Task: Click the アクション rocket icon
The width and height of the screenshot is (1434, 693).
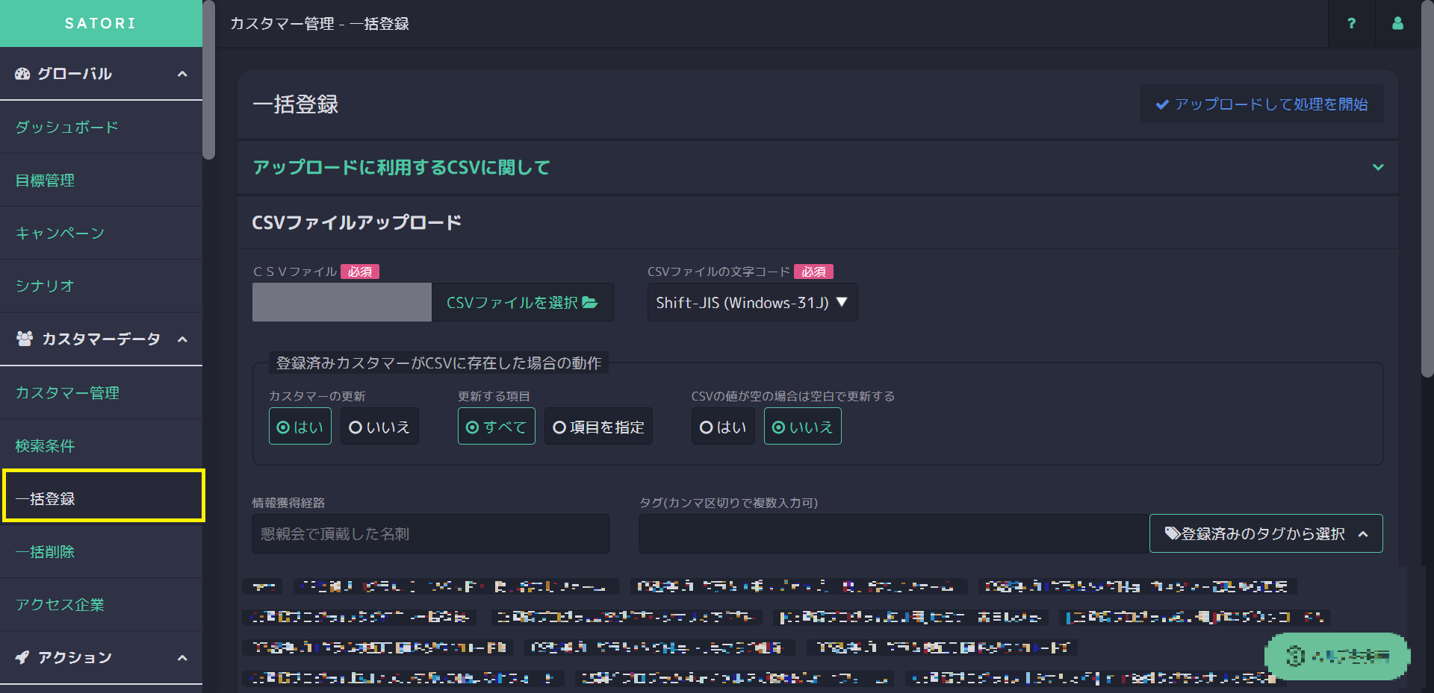Action: 22,657
